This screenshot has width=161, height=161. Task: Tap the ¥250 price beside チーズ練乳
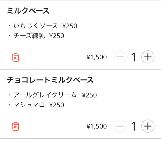pos(57,36)
